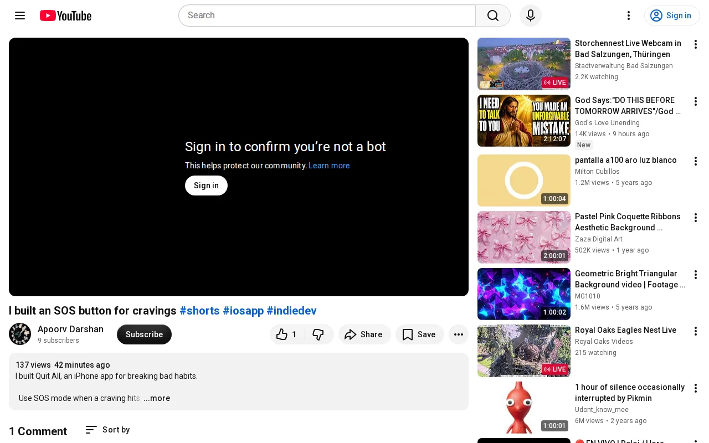Click channel Udont_know_mee

pyautogui.click(x=602, y=410)
